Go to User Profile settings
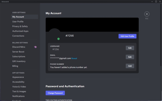This screenshot has width=162, height=101. click(25, 22)
